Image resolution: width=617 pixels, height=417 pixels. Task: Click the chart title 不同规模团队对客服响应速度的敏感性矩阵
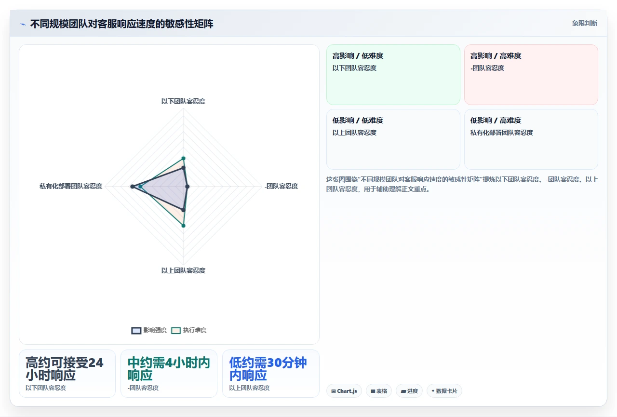pyautogui.click(x=121, y=24)
